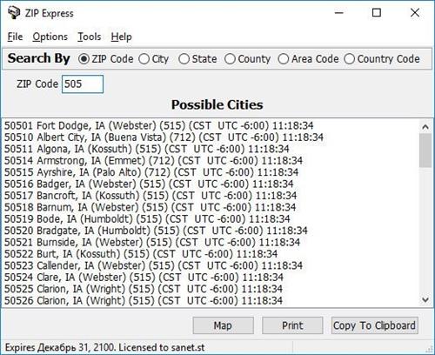
Task: Click the vertical scrollbar thumb
Action: pyautogui.click(x=425, y=151)
